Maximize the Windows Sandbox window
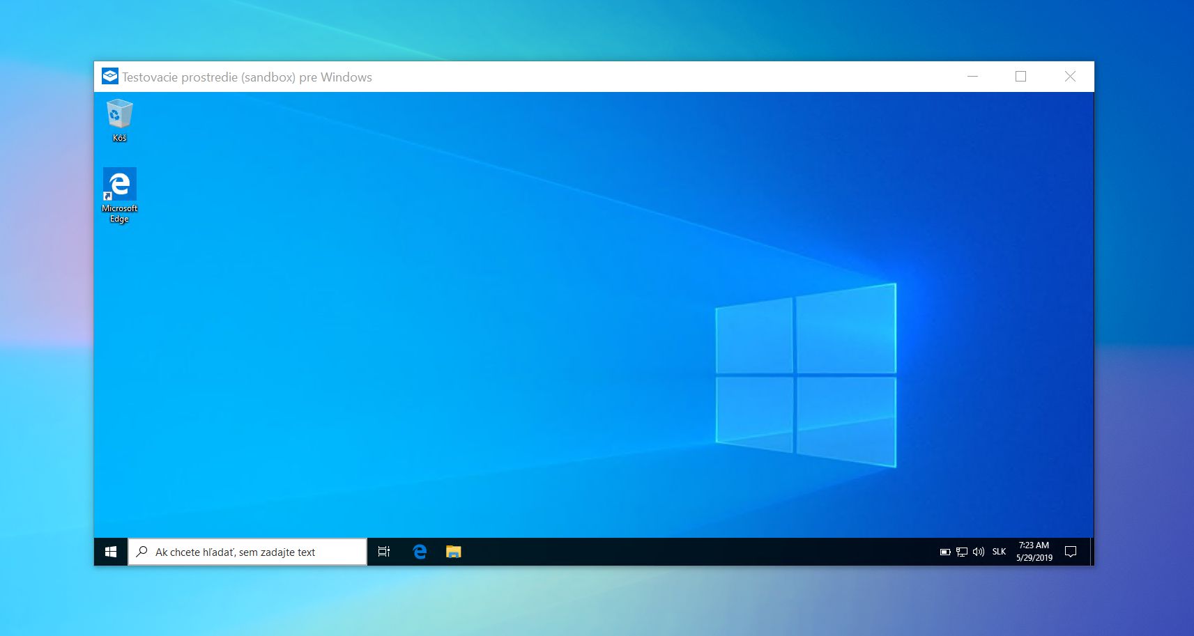Image resolution: width=1194 pixels, height=636 pixels. (1021, 76)
